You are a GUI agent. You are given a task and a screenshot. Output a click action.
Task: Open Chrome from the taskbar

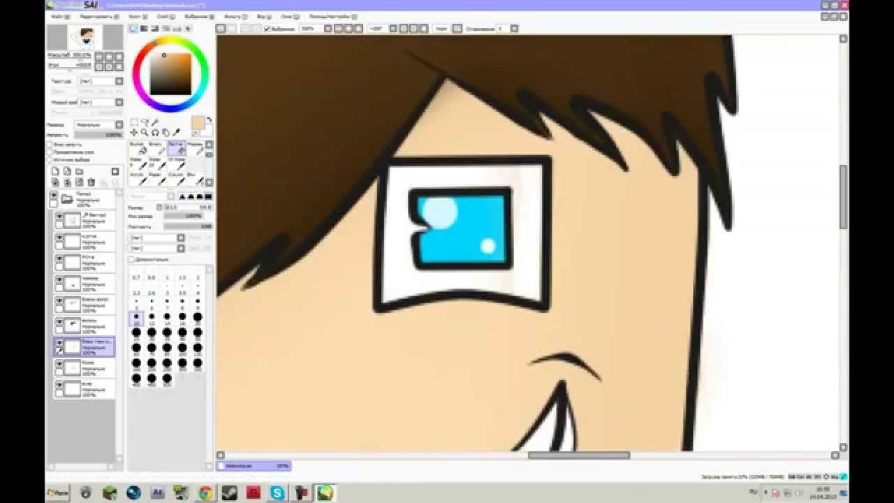click(205, 493)
